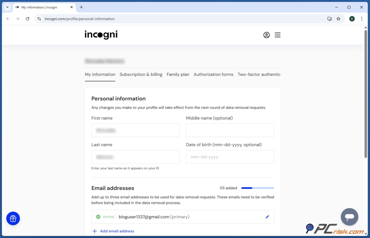Open Chrome's three-dot menu

(x=362, y=19)
